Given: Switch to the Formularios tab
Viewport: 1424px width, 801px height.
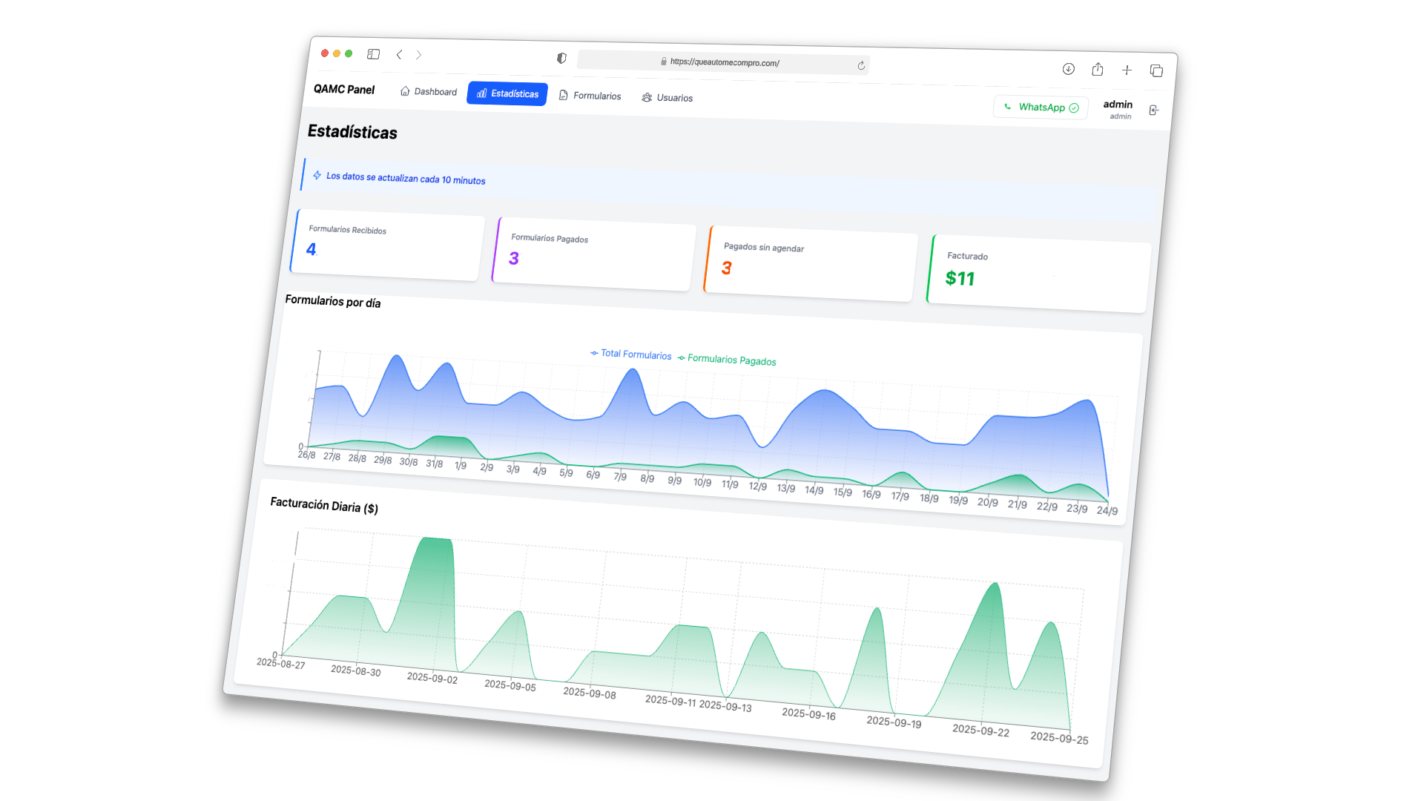Looking at the screenshot, I should [590, 96].
